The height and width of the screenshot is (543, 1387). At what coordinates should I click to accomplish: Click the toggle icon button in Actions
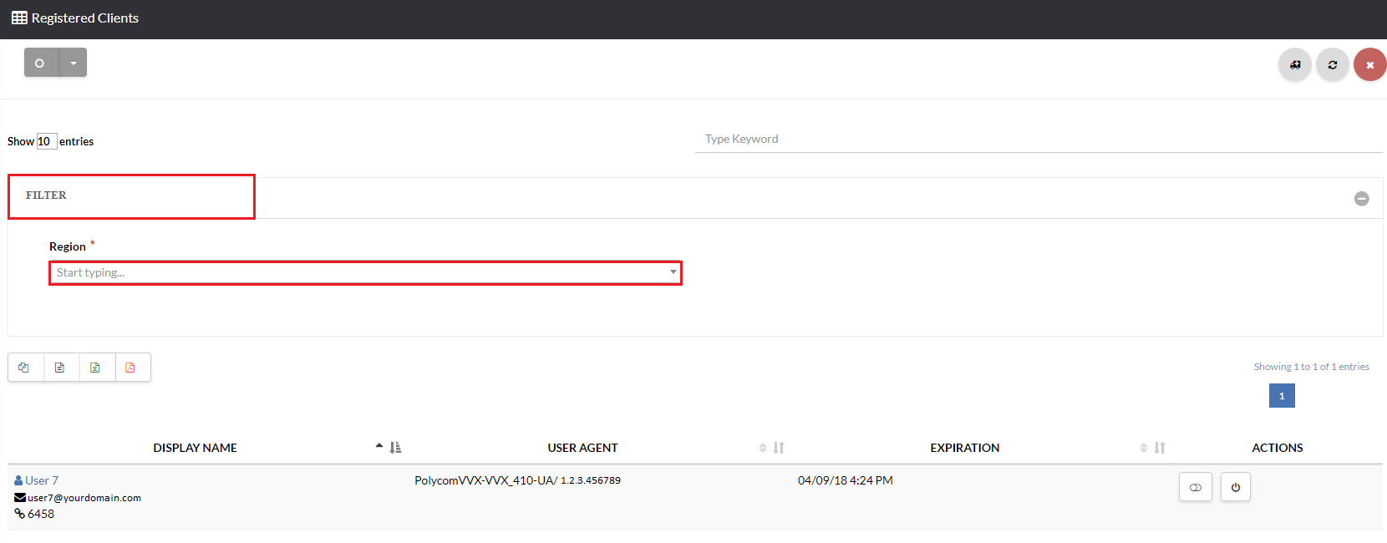[1195, 487]
